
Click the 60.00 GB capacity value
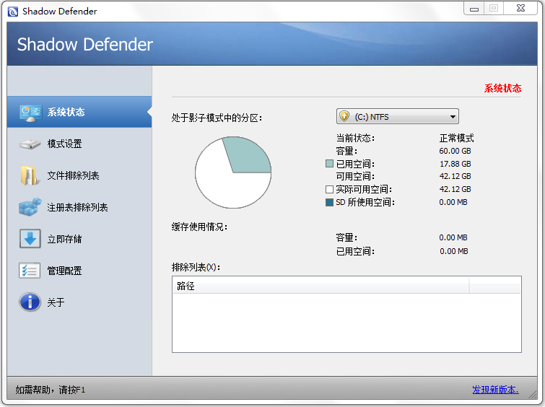coord(455,151)
